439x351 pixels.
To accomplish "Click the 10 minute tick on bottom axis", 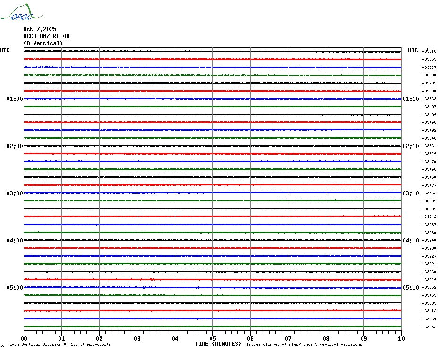I will point(401,338).
